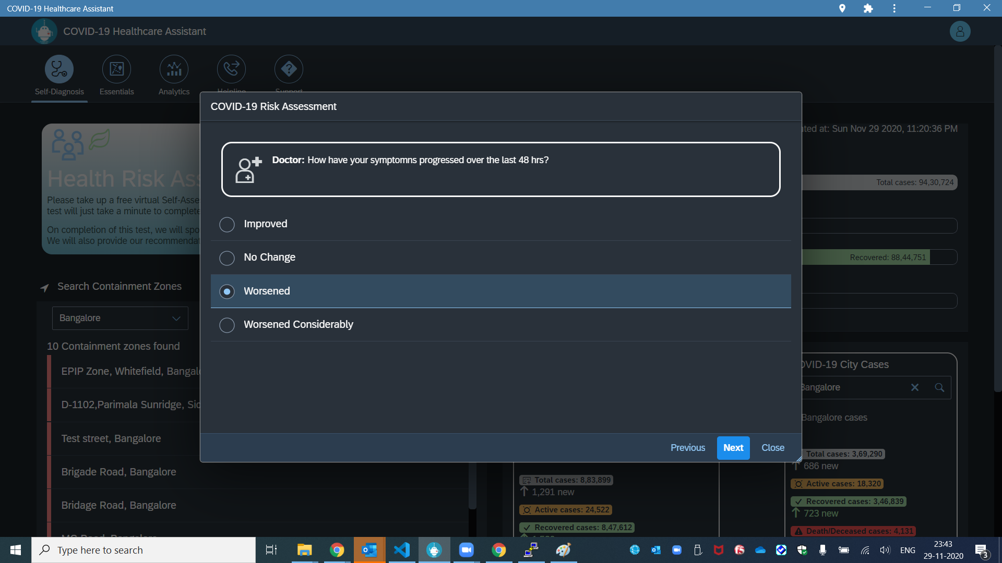Go to the Previous question
This screenshot has height=563, width=1002.
[x=688, y=448]
